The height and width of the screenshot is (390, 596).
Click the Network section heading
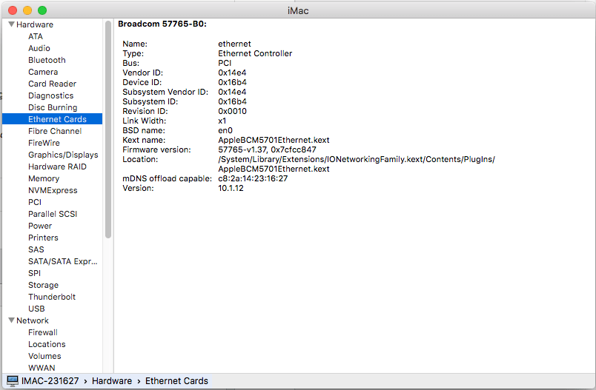point(33,320)
